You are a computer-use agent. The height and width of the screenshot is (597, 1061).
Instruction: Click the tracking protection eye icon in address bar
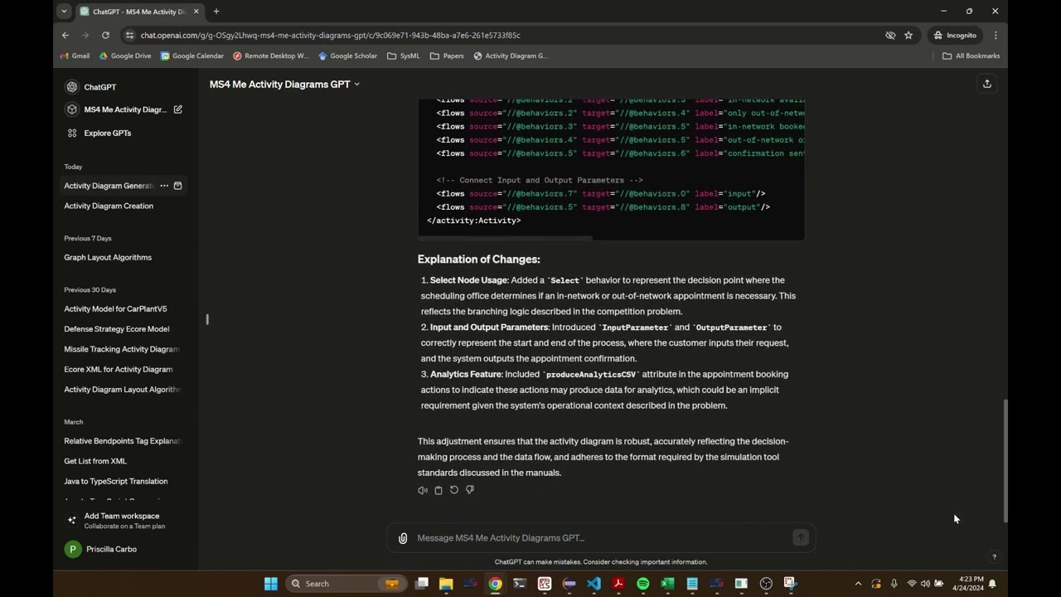click(x=890, y=36)
